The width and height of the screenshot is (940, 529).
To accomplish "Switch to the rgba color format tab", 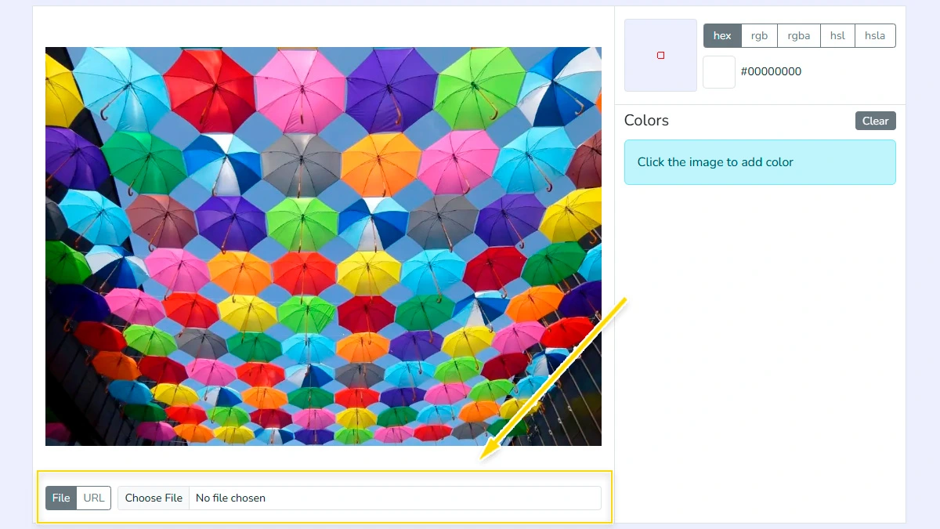I will [x=798, y=35].
